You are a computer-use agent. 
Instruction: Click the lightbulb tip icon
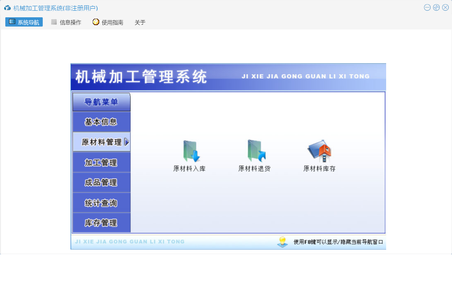point(282,242)
